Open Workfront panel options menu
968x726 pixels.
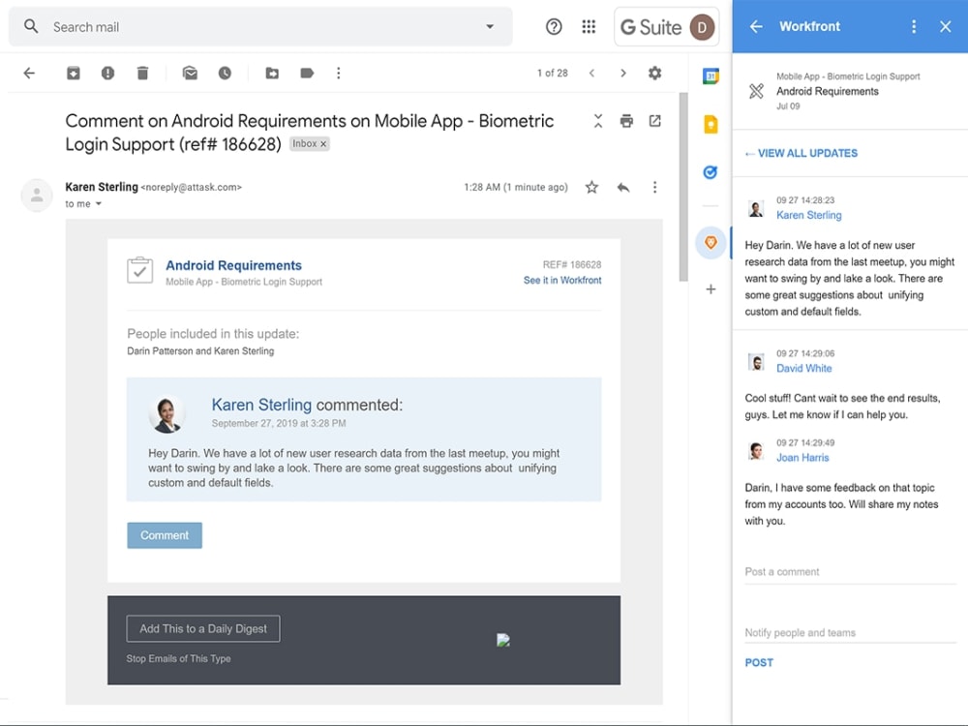(914, 26)
